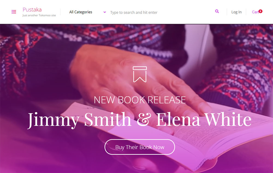Click the Pustaka site title
273x173 pixels.
[x=32, y=10]
